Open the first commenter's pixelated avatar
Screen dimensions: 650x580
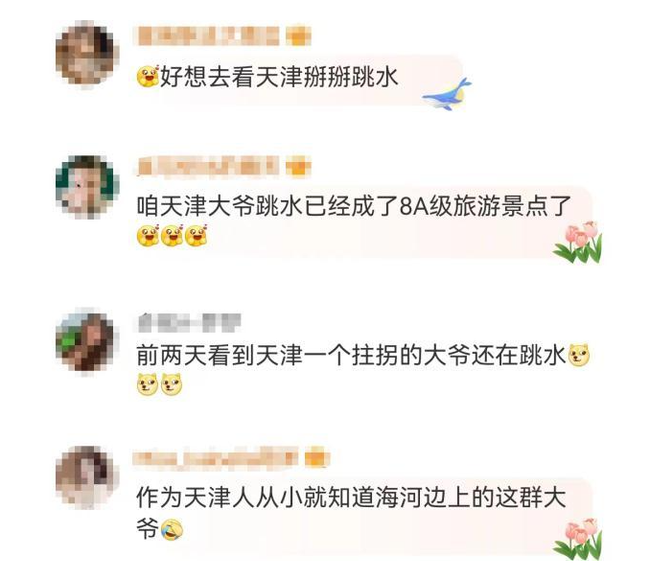click(87, 55)
